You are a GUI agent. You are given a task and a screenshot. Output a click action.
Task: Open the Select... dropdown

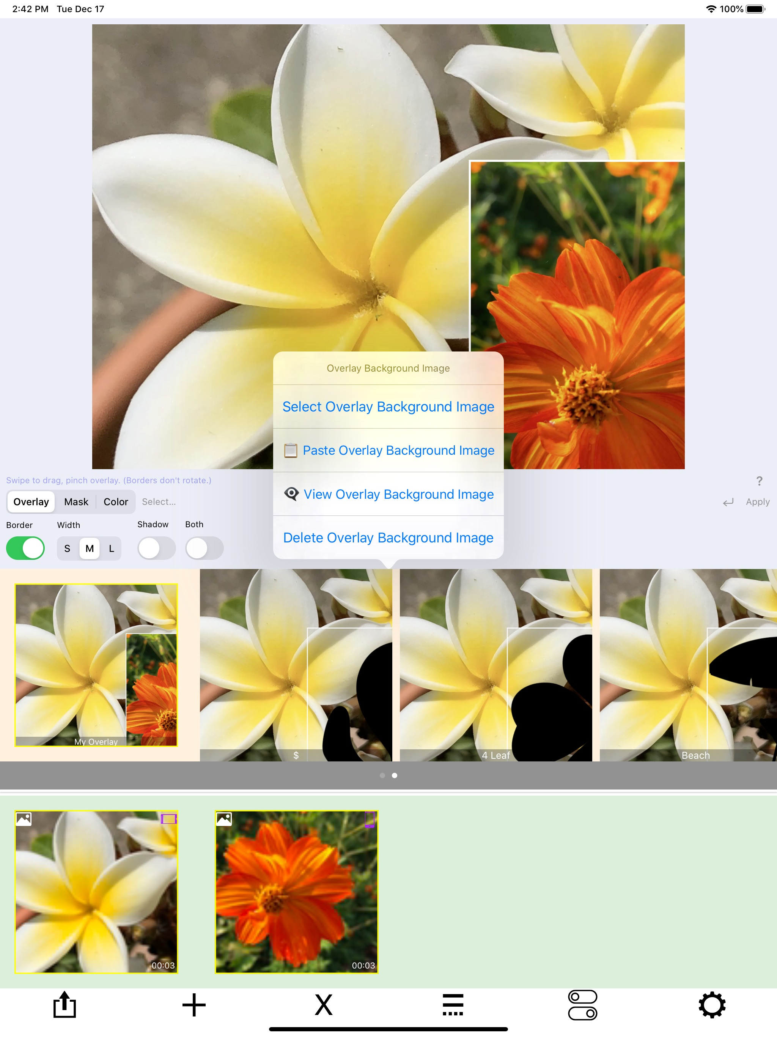click(159, 502)
